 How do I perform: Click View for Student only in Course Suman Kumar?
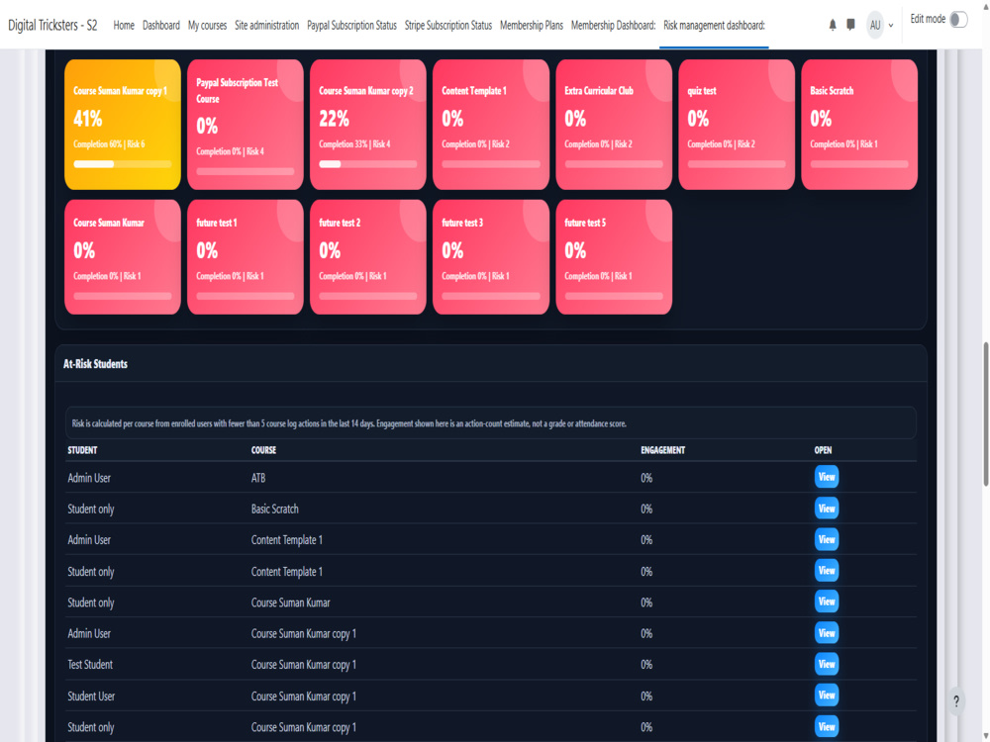pos(826,602)
